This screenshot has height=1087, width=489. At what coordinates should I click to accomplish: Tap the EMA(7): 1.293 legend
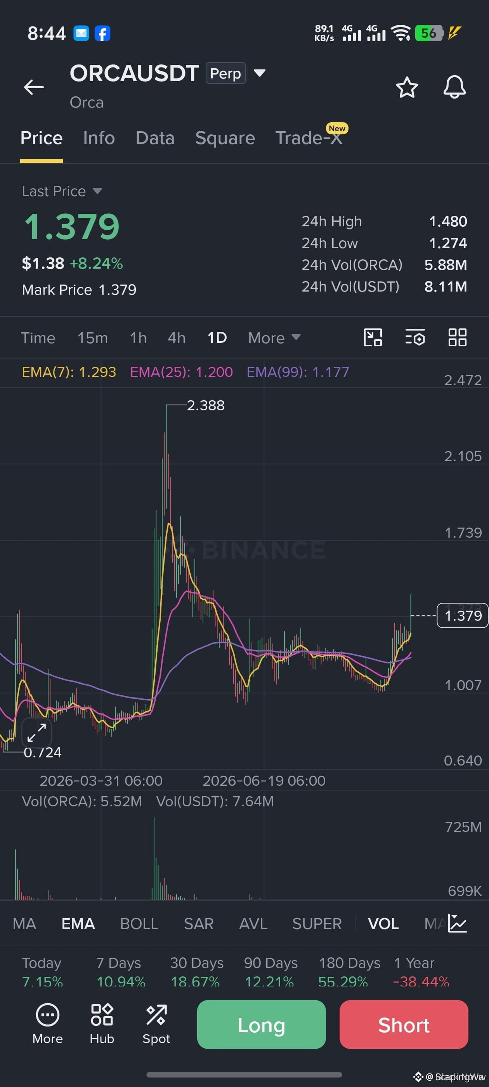(69, 372)
